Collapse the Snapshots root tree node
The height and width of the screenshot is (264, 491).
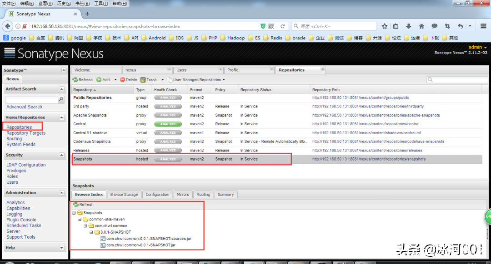coord(74,213)
